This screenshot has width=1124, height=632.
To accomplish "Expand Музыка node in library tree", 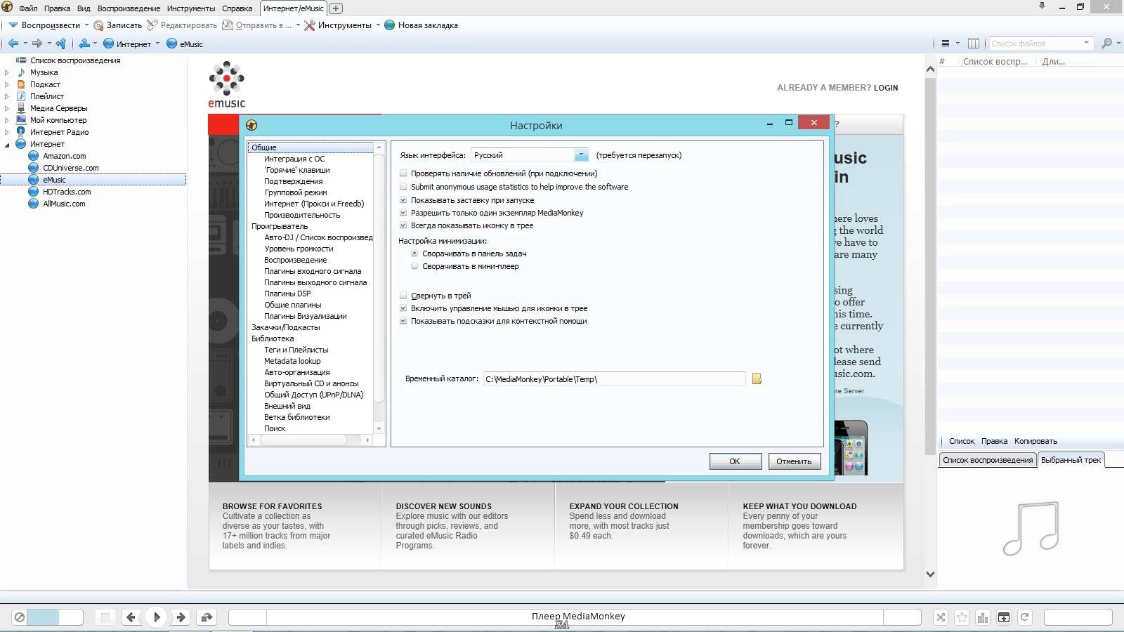I will 7,72.
